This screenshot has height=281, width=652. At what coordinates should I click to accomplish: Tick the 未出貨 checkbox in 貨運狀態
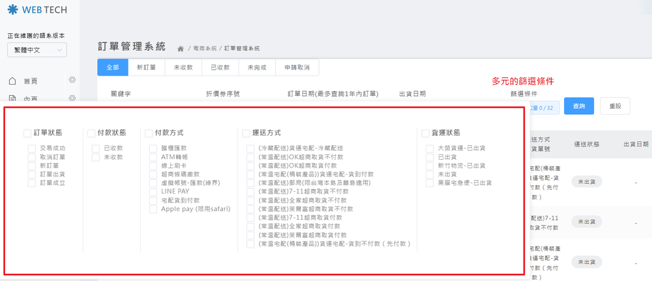430,175
